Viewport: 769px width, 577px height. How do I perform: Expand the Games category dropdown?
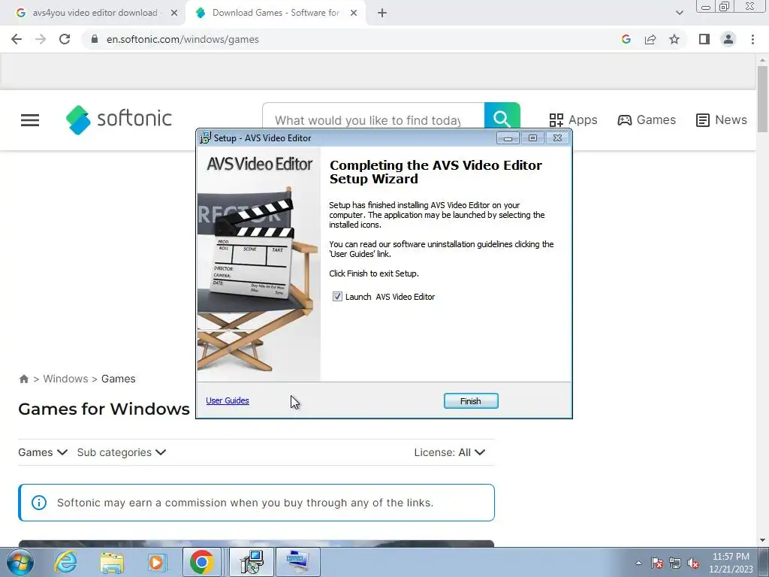point(43,452)
